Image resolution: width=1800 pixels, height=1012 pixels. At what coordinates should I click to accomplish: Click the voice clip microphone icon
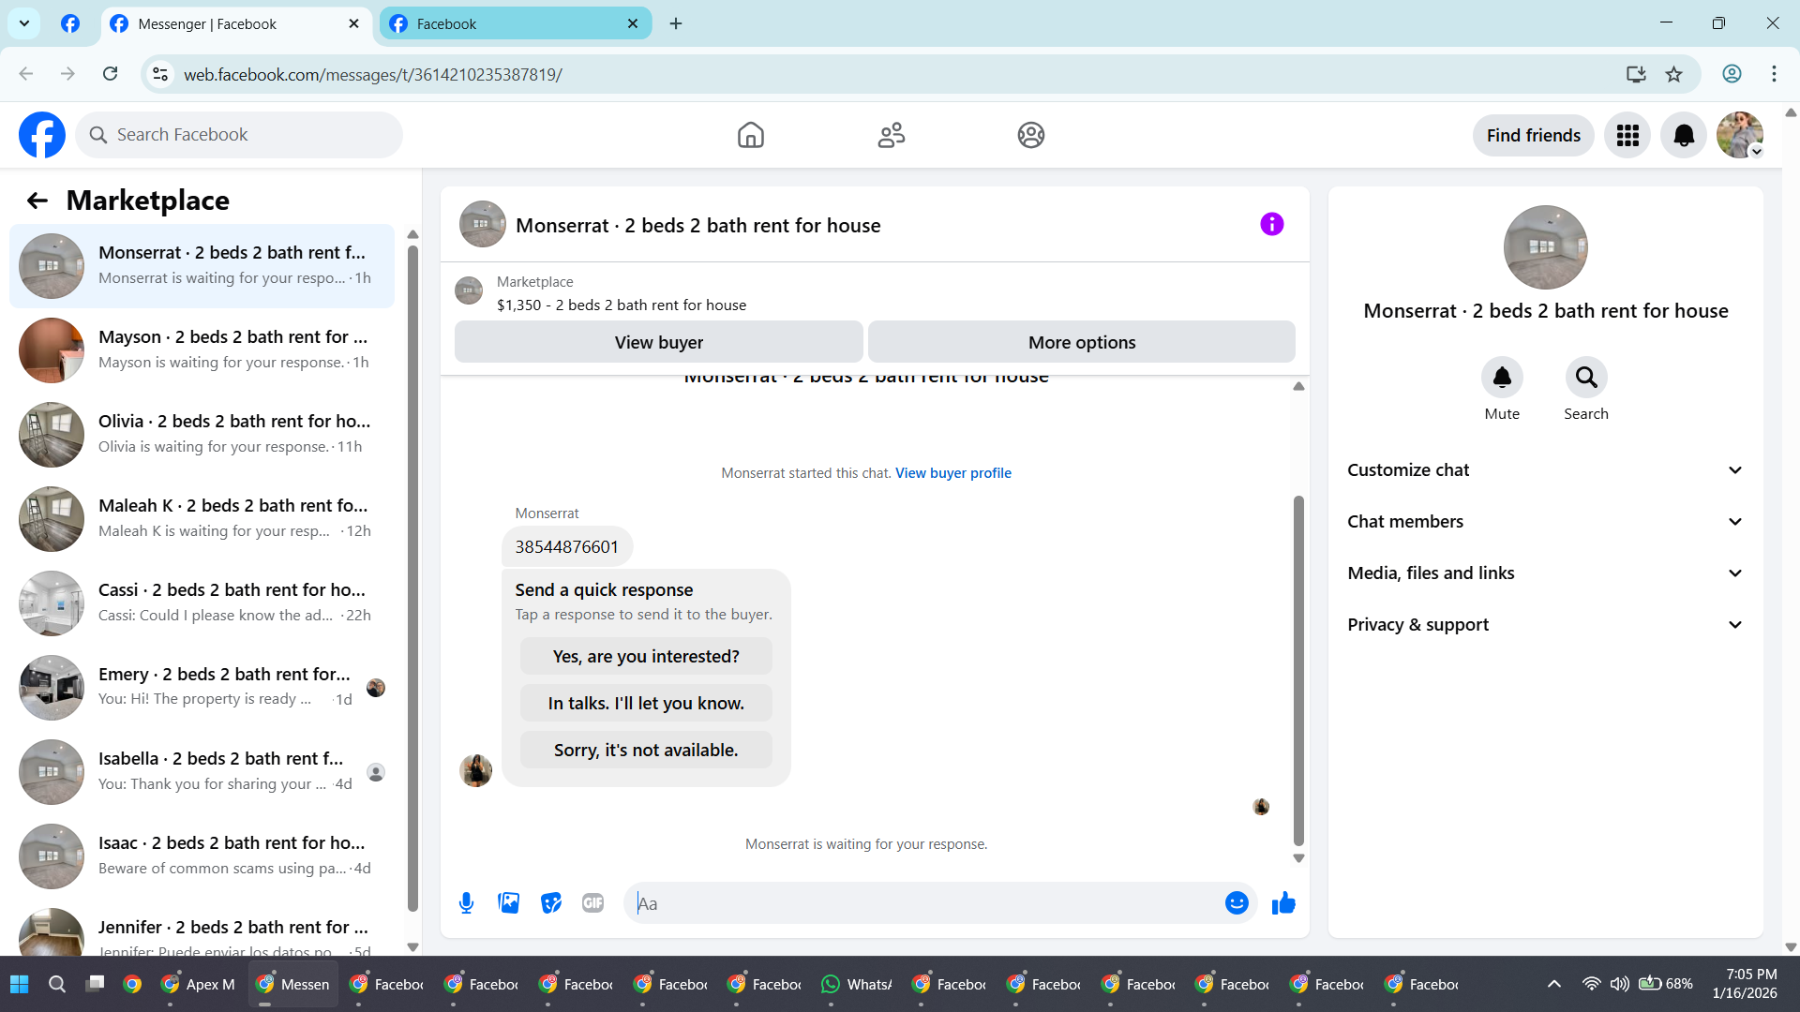pos(466,903)
